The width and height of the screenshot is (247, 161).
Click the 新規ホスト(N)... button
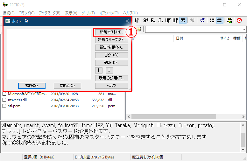[x=111, y=32]
